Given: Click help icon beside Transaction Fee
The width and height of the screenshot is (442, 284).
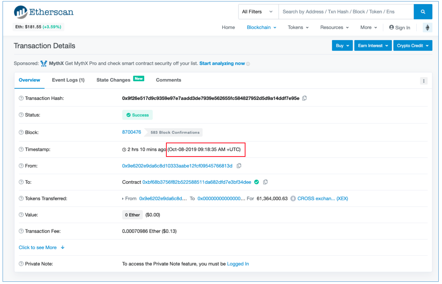Looking at the screenshot, I should [x=21, y=231].
